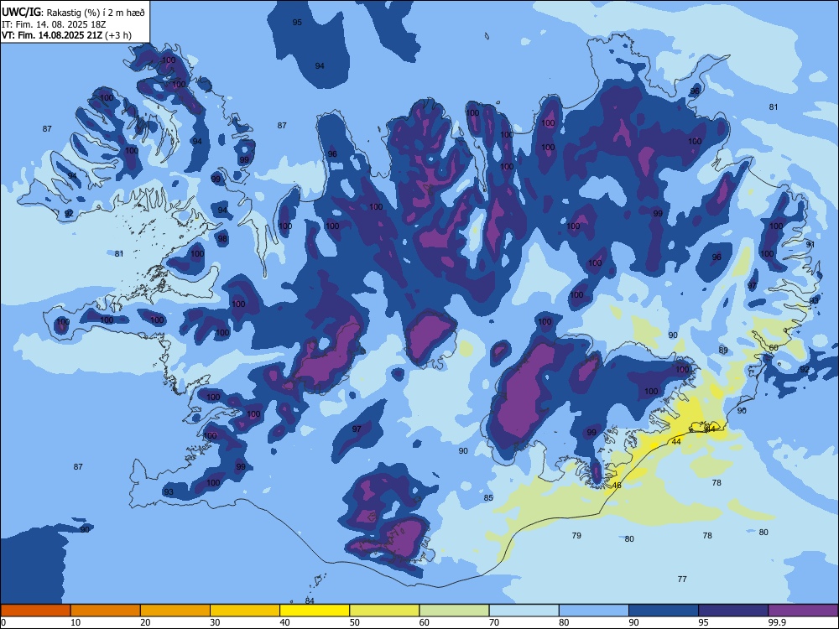839x629 pixels.
Task: Click the map humidity value '91' on the east coast
Action: [x=810, y=244]
